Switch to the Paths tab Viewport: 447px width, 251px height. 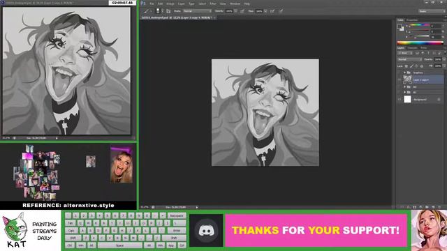(424, 48)
